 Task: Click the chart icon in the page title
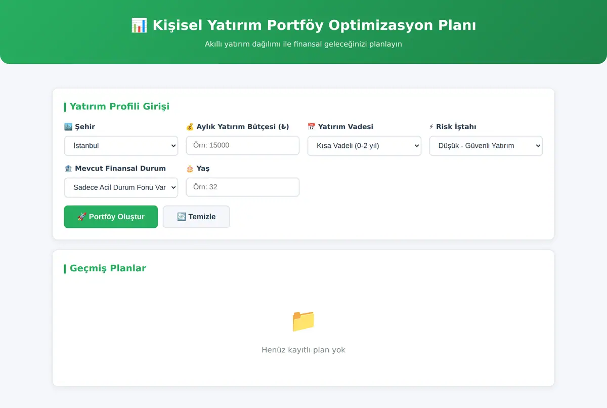(139, 25)
